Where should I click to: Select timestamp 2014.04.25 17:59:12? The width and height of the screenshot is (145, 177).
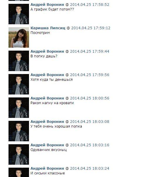coord(91,28)
